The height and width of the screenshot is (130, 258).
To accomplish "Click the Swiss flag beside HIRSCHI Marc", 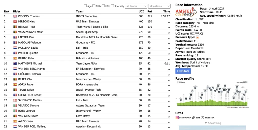I will click(15, 22).
